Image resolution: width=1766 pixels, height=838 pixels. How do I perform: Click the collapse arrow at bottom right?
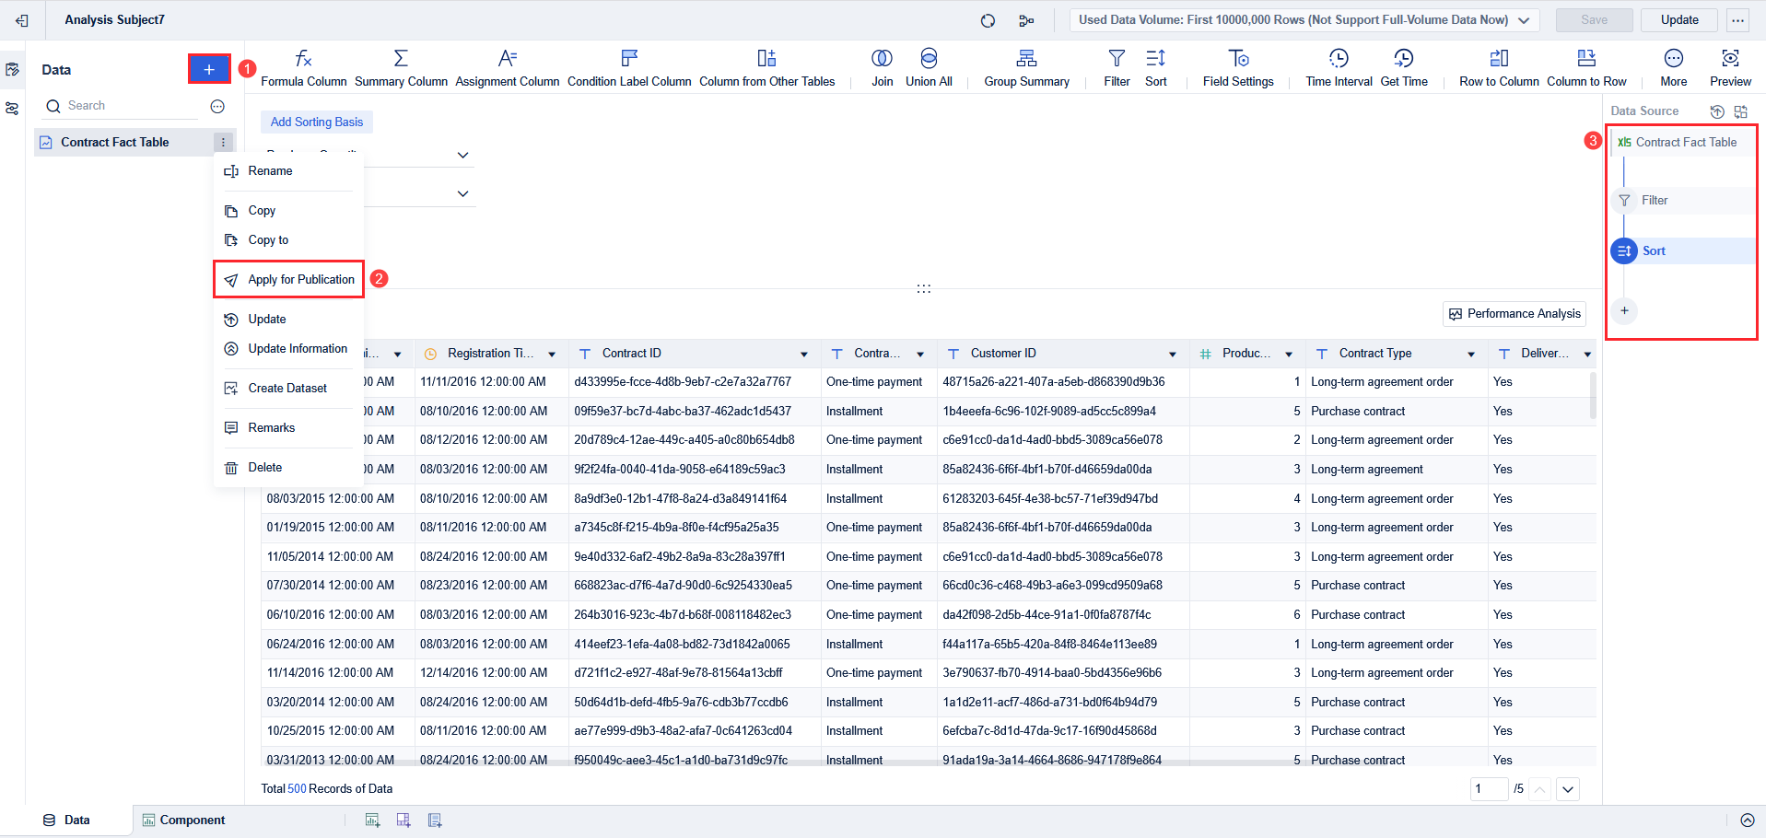(x=1748, y=820)
